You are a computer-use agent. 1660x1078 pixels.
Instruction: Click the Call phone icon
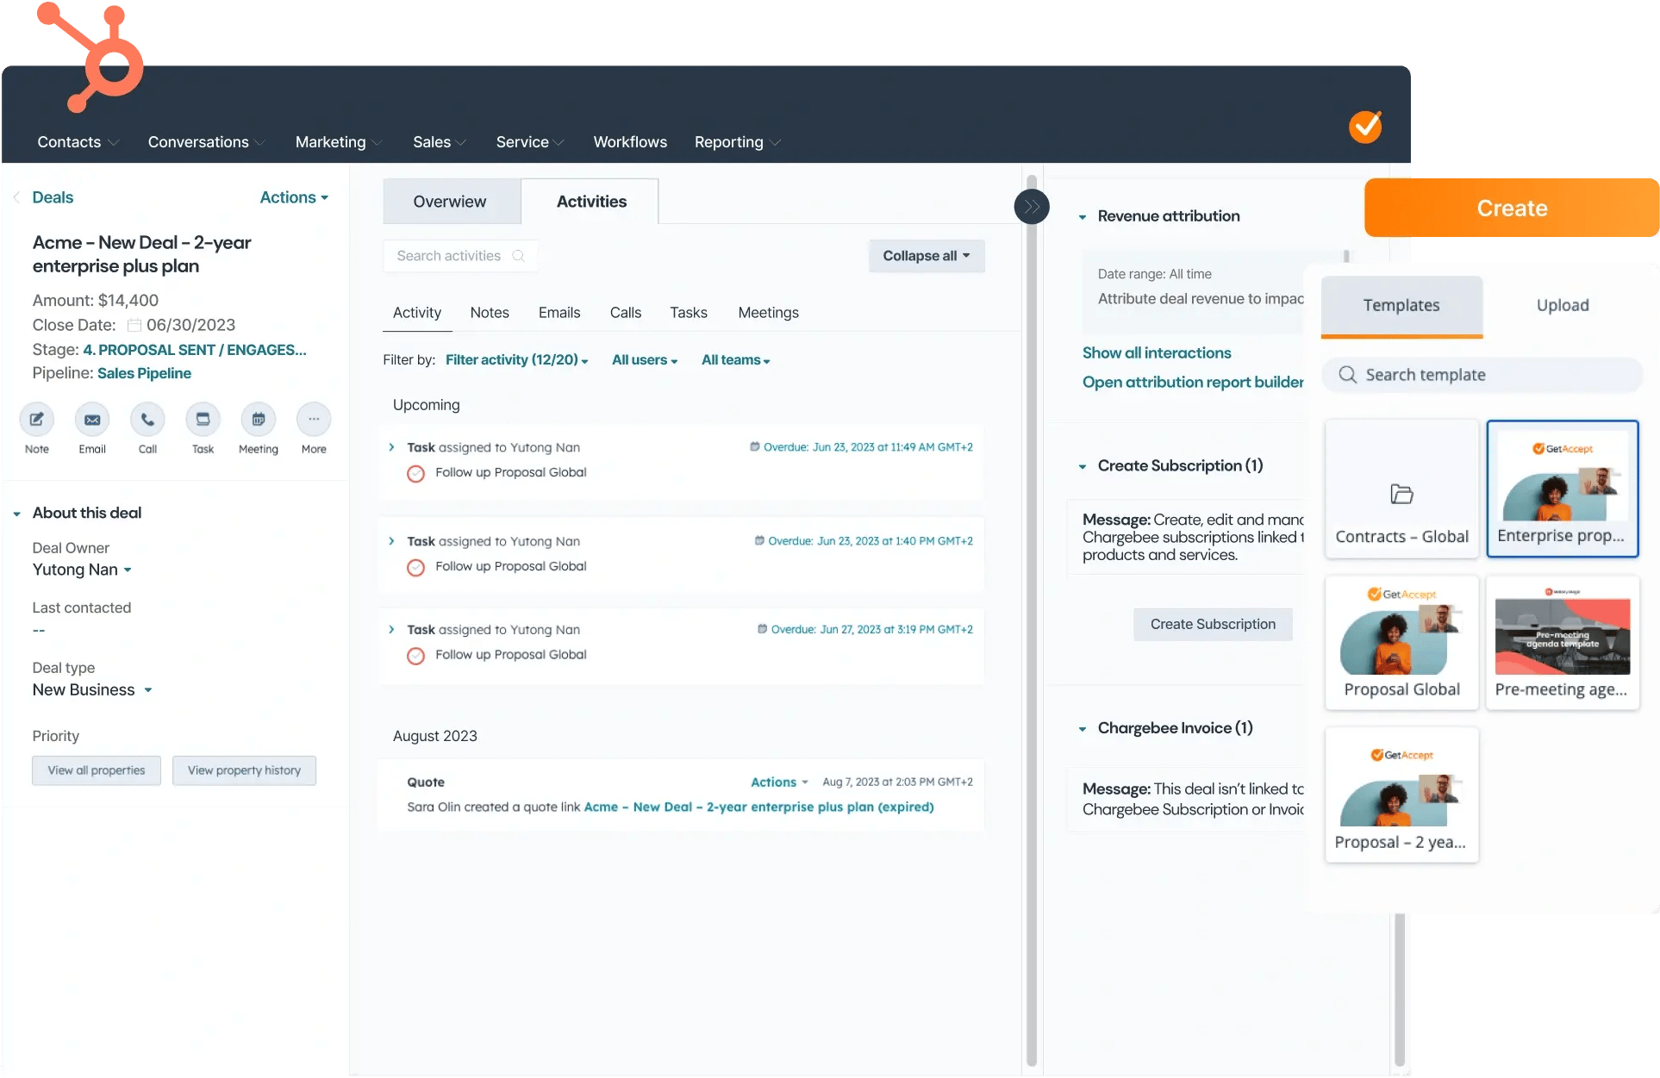[x=147, y=420]
